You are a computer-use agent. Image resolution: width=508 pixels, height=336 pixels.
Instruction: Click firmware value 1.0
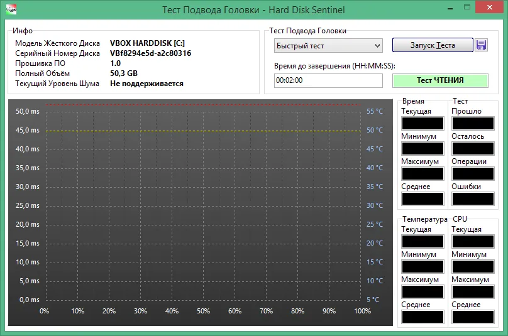point(115,63)
